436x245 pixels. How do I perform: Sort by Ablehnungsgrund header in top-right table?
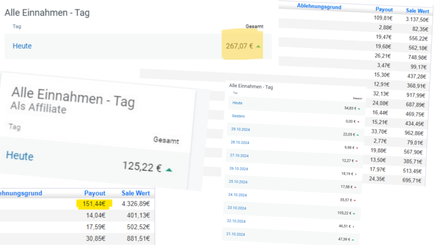[x=319, y=6]
